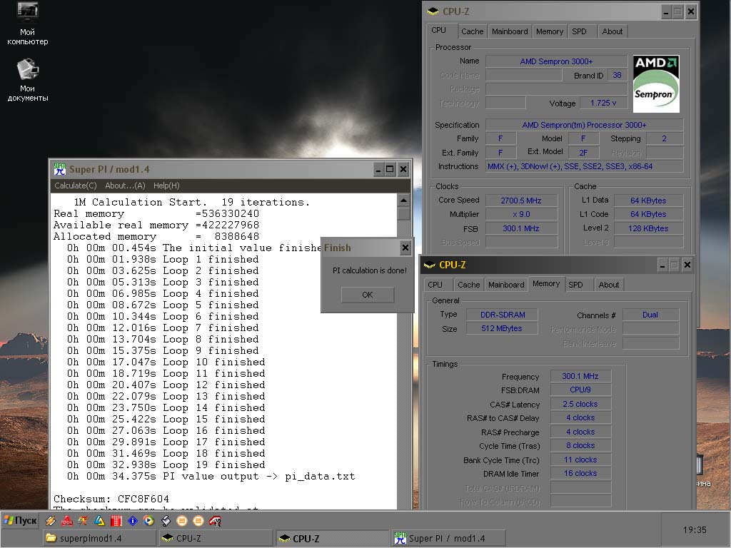Click the Instructions field listing MMX, SSE3
This screenshot has width=731, height=548.
(x=585, y=166)
